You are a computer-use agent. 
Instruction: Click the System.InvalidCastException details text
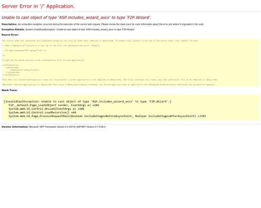pyautogui.click(x=80, y=29)
